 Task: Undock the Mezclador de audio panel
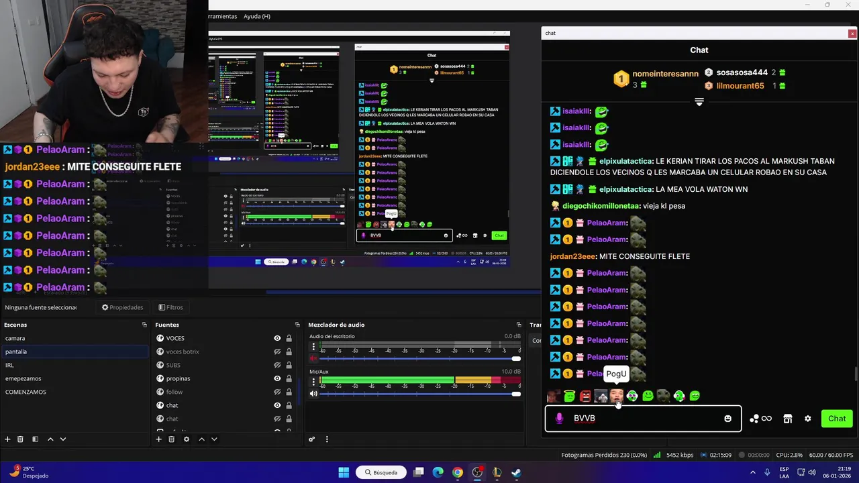click(519, 325)
